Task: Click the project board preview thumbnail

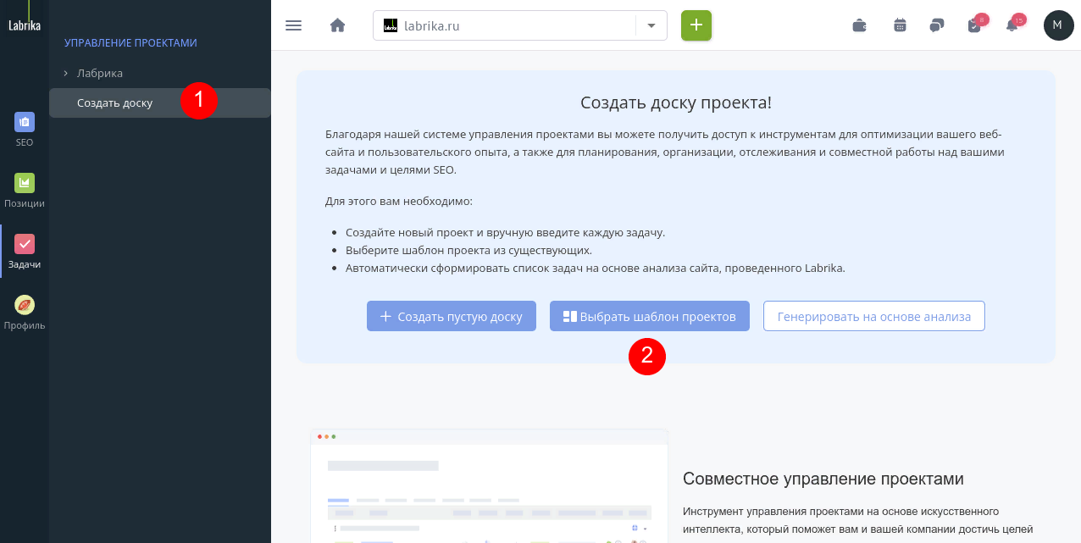Action: 489,486
